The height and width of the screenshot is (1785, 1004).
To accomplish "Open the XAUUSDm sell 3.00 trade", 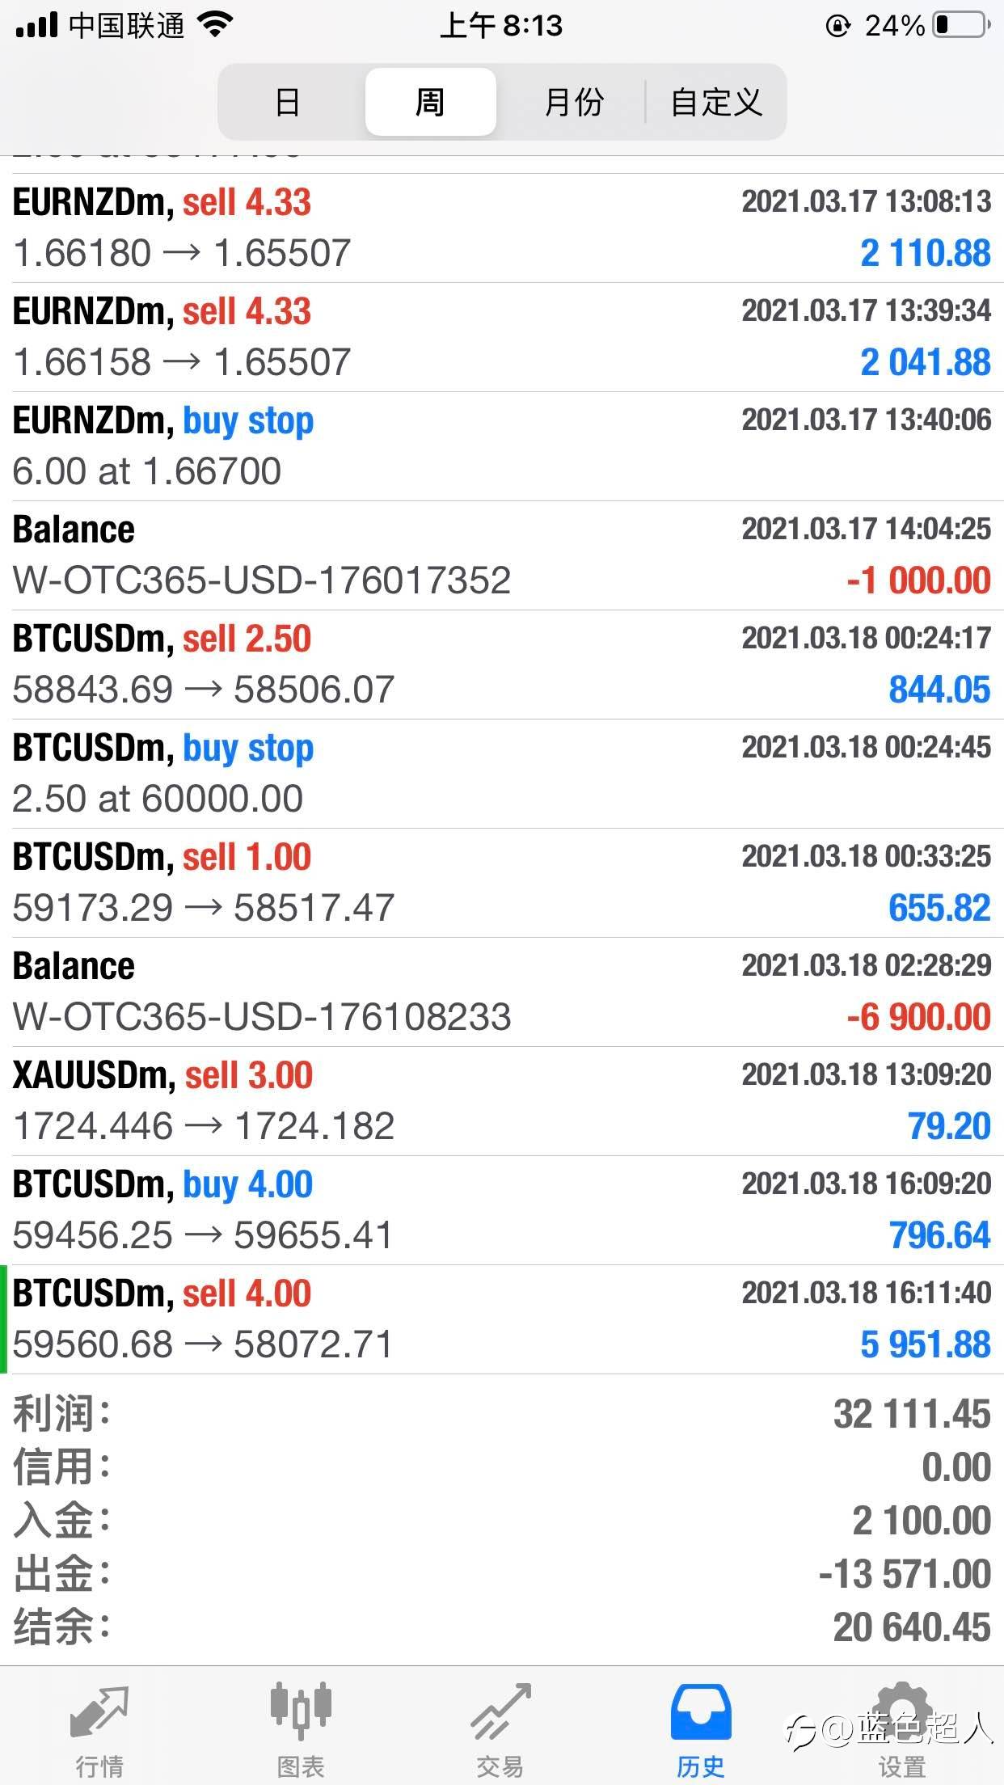I will pyautogui.click(x=501, y=1101).
